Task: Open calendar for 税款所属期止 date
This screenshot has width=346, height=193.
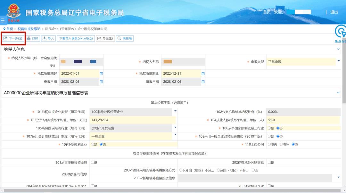Action: [x=203, y=73]
